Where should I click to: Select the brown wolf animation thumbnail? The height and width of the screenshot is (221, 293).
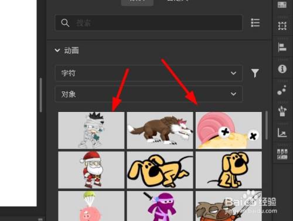[160, 130]
